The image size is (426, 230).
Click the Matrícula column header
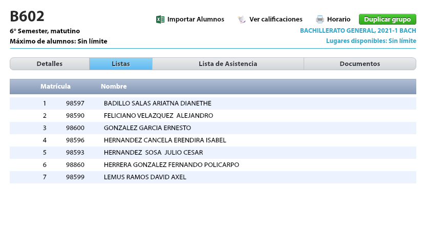55,87
